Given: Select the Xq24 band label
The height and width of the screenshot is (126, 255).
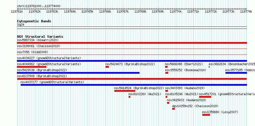Looking at the screenshot, I should pyautogui.click(x=21, y=25).
